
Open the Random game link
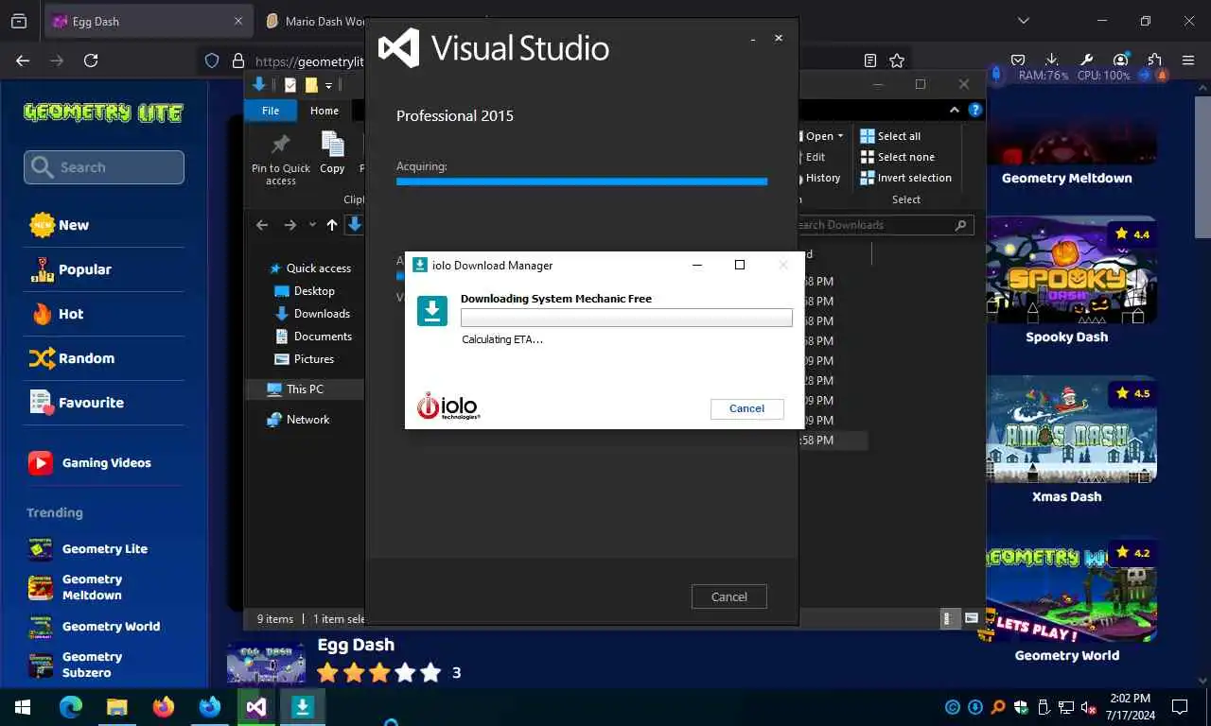pos(72,358)
